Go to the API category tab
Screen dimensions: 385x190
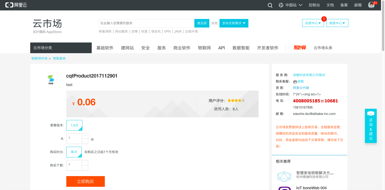[x=221, y=48]
